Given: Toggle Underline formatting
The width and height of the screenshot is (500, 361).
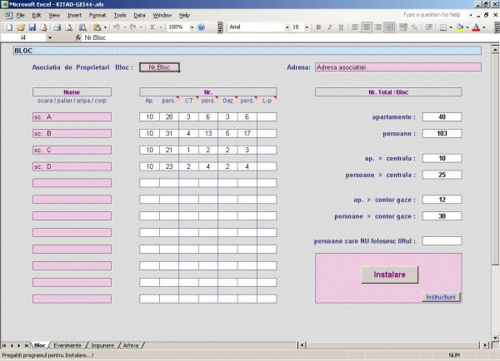Looking at the screenshot, I should coord(341,27).
